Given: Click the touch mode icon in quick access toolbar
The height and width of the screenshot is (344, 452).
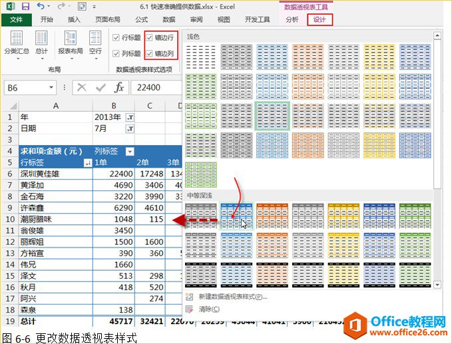Looking at the screenshot, I should tap(82, 7).
